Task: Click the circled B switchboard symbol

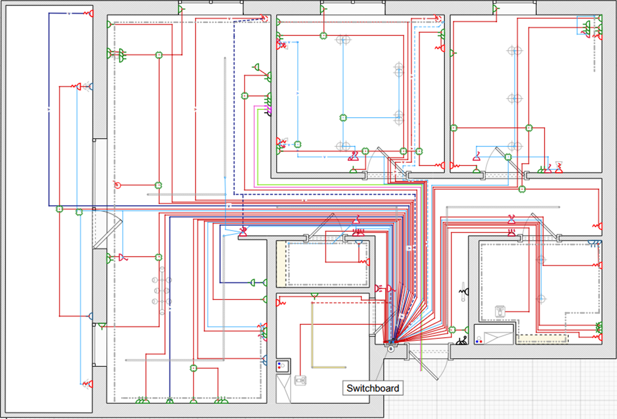Action: click(x=391, y=348)
